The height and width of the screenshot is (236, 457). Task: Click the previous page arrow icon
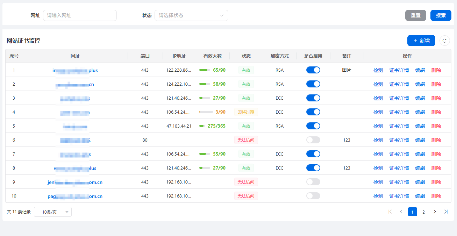(x=401, y=212)
